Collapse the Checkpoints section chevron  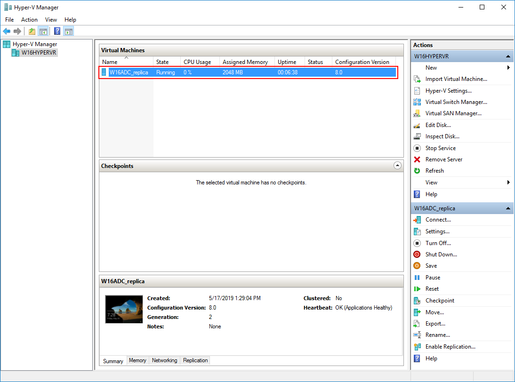(x=397, y=166)
